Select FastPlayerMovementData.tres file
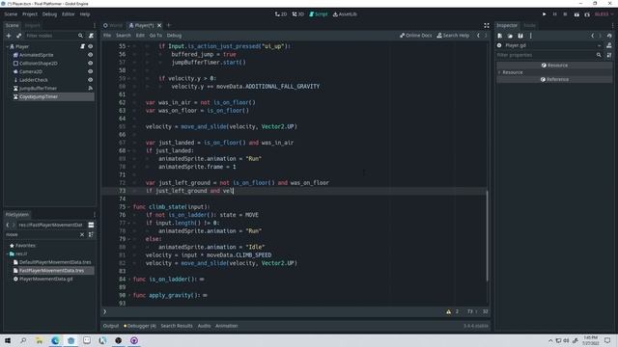The image size is (618, 347). [51, 271]
